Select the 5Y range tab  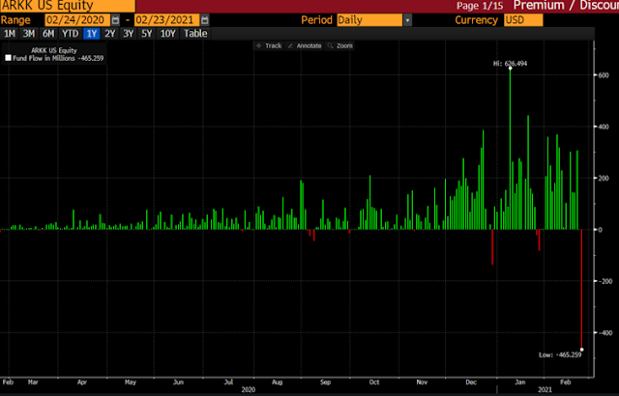tap(147, 34)
